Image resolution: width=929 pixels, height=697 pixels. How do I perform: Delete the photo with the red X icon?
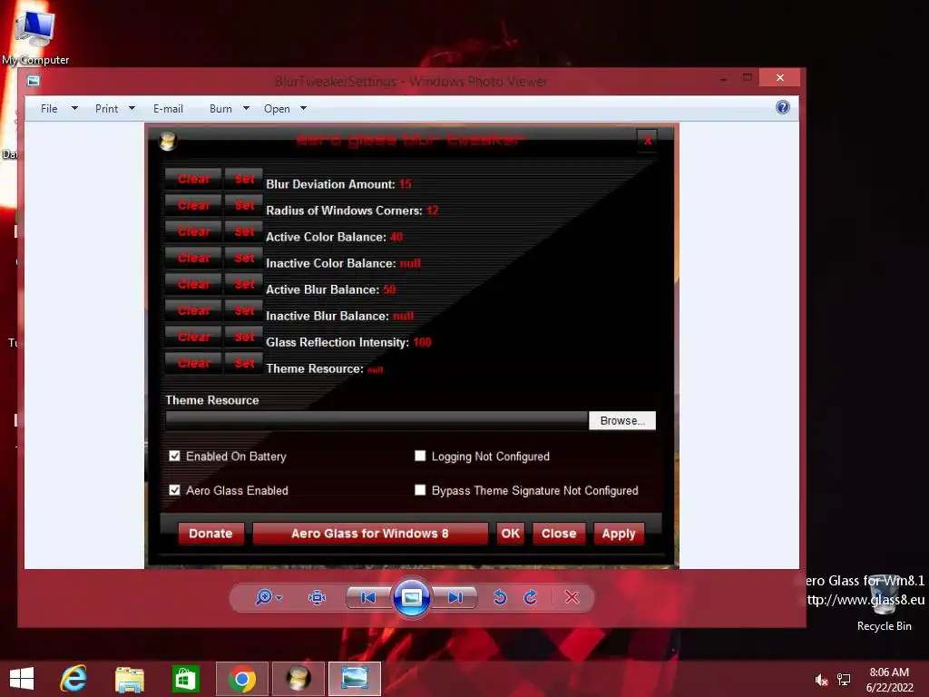(572, 597)
